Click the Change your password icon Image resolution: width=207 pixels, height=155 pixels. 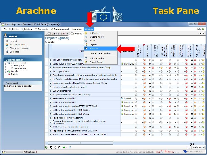(x=7, y=49)
